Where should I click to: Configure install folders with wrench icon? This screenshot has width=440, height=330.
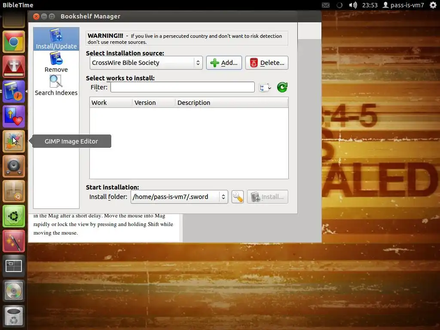click(238, 197)
